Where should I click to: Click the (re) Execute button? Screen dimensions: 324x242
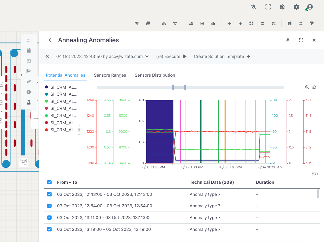coord(171,56)
